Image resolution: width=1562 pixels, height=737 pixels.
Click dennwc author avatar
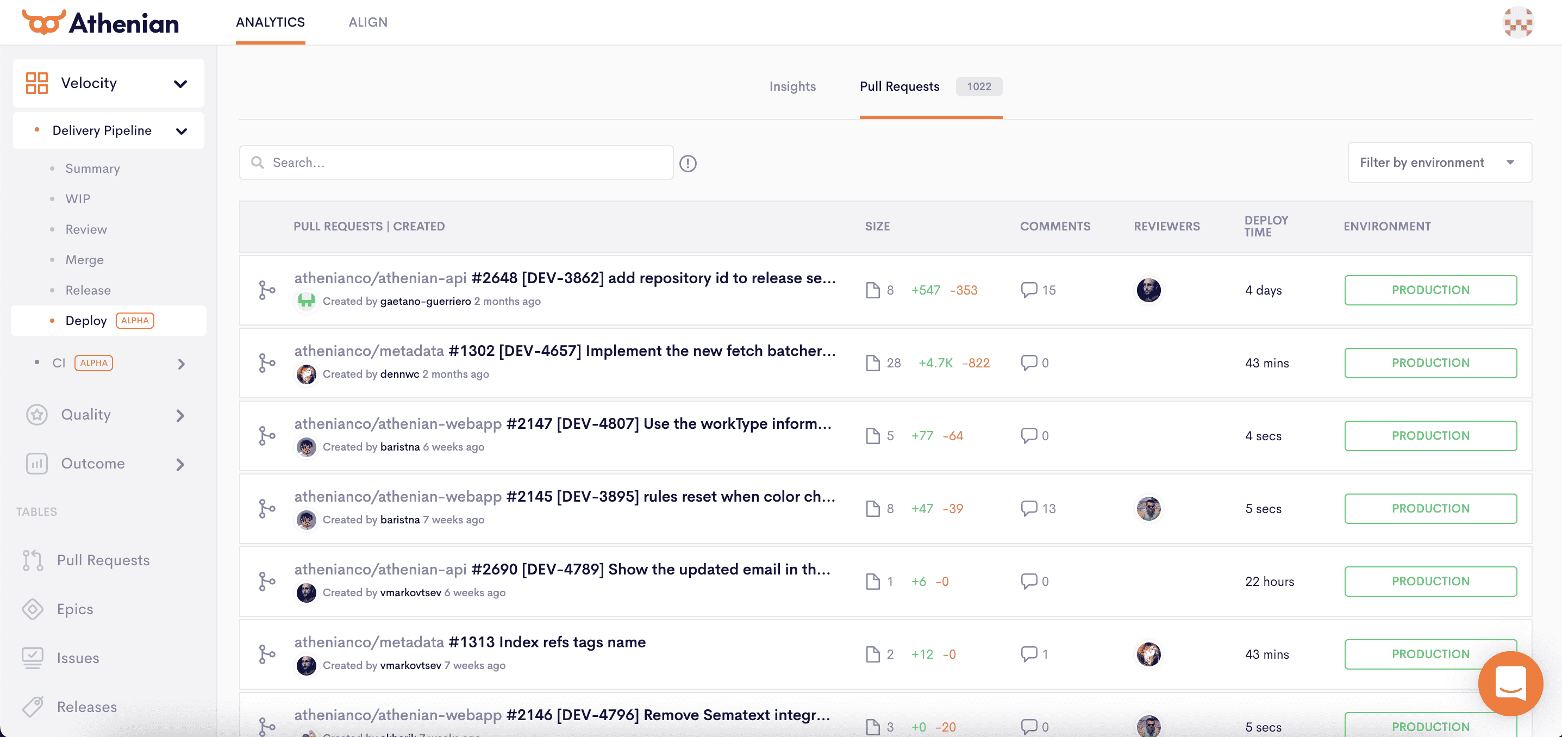coord(306,373)
